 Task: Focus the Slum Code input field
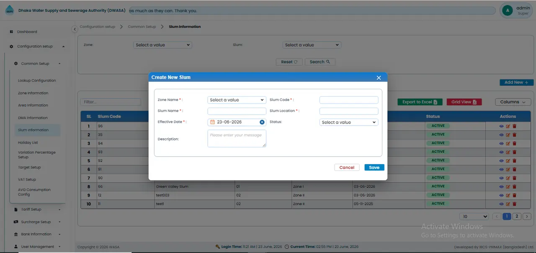[349, 100]
